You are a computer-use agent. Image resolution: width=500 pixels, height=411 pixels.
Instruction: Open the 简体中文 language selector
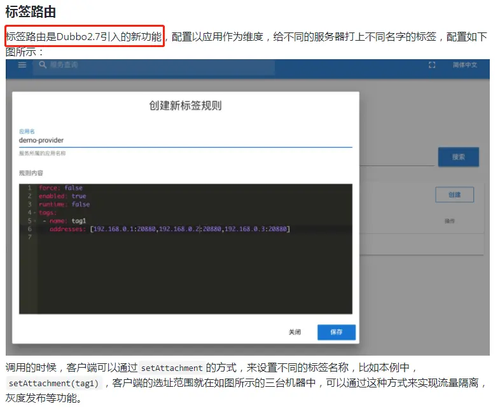tap(465, 65)
